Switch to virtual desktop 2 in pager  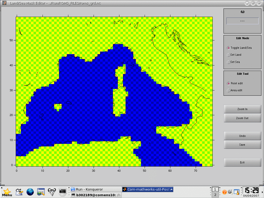click(215, 195)
